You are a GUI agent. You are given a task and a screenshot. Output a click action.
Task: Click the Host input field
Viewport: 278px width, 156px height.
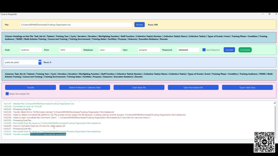(31, 50)
